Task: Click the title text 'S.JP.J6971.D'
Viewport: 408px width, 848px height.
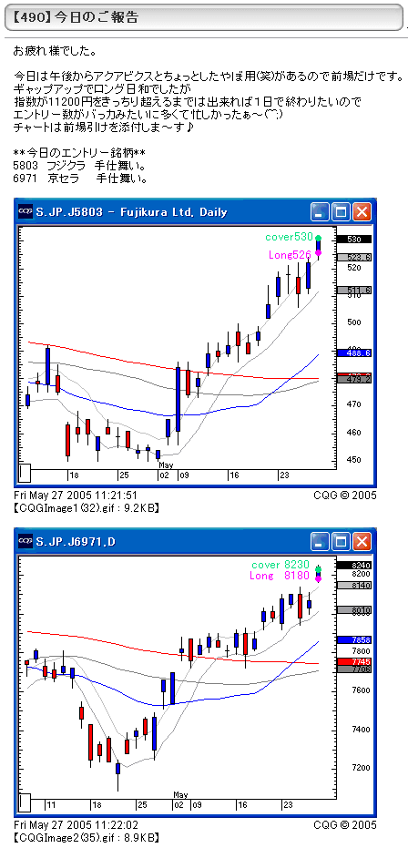Action: 76,542
